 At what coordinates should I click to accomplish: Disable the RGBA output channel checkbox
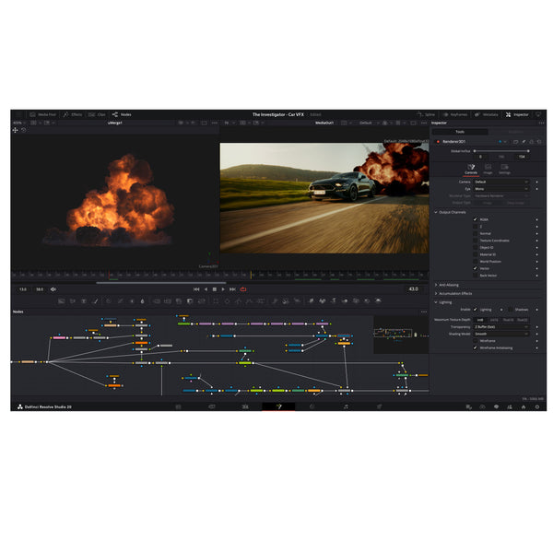(476, 219)
